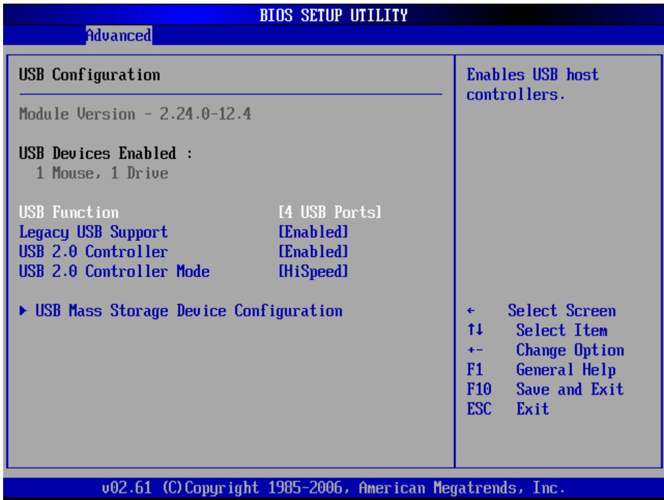Select USB 2.0 Controller Mode label
This screenshot has width=664, height=500.
pos(115,271)
